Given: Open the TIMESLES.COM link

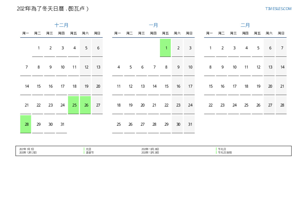Looking at the screenshot, I should click(278, 9).
